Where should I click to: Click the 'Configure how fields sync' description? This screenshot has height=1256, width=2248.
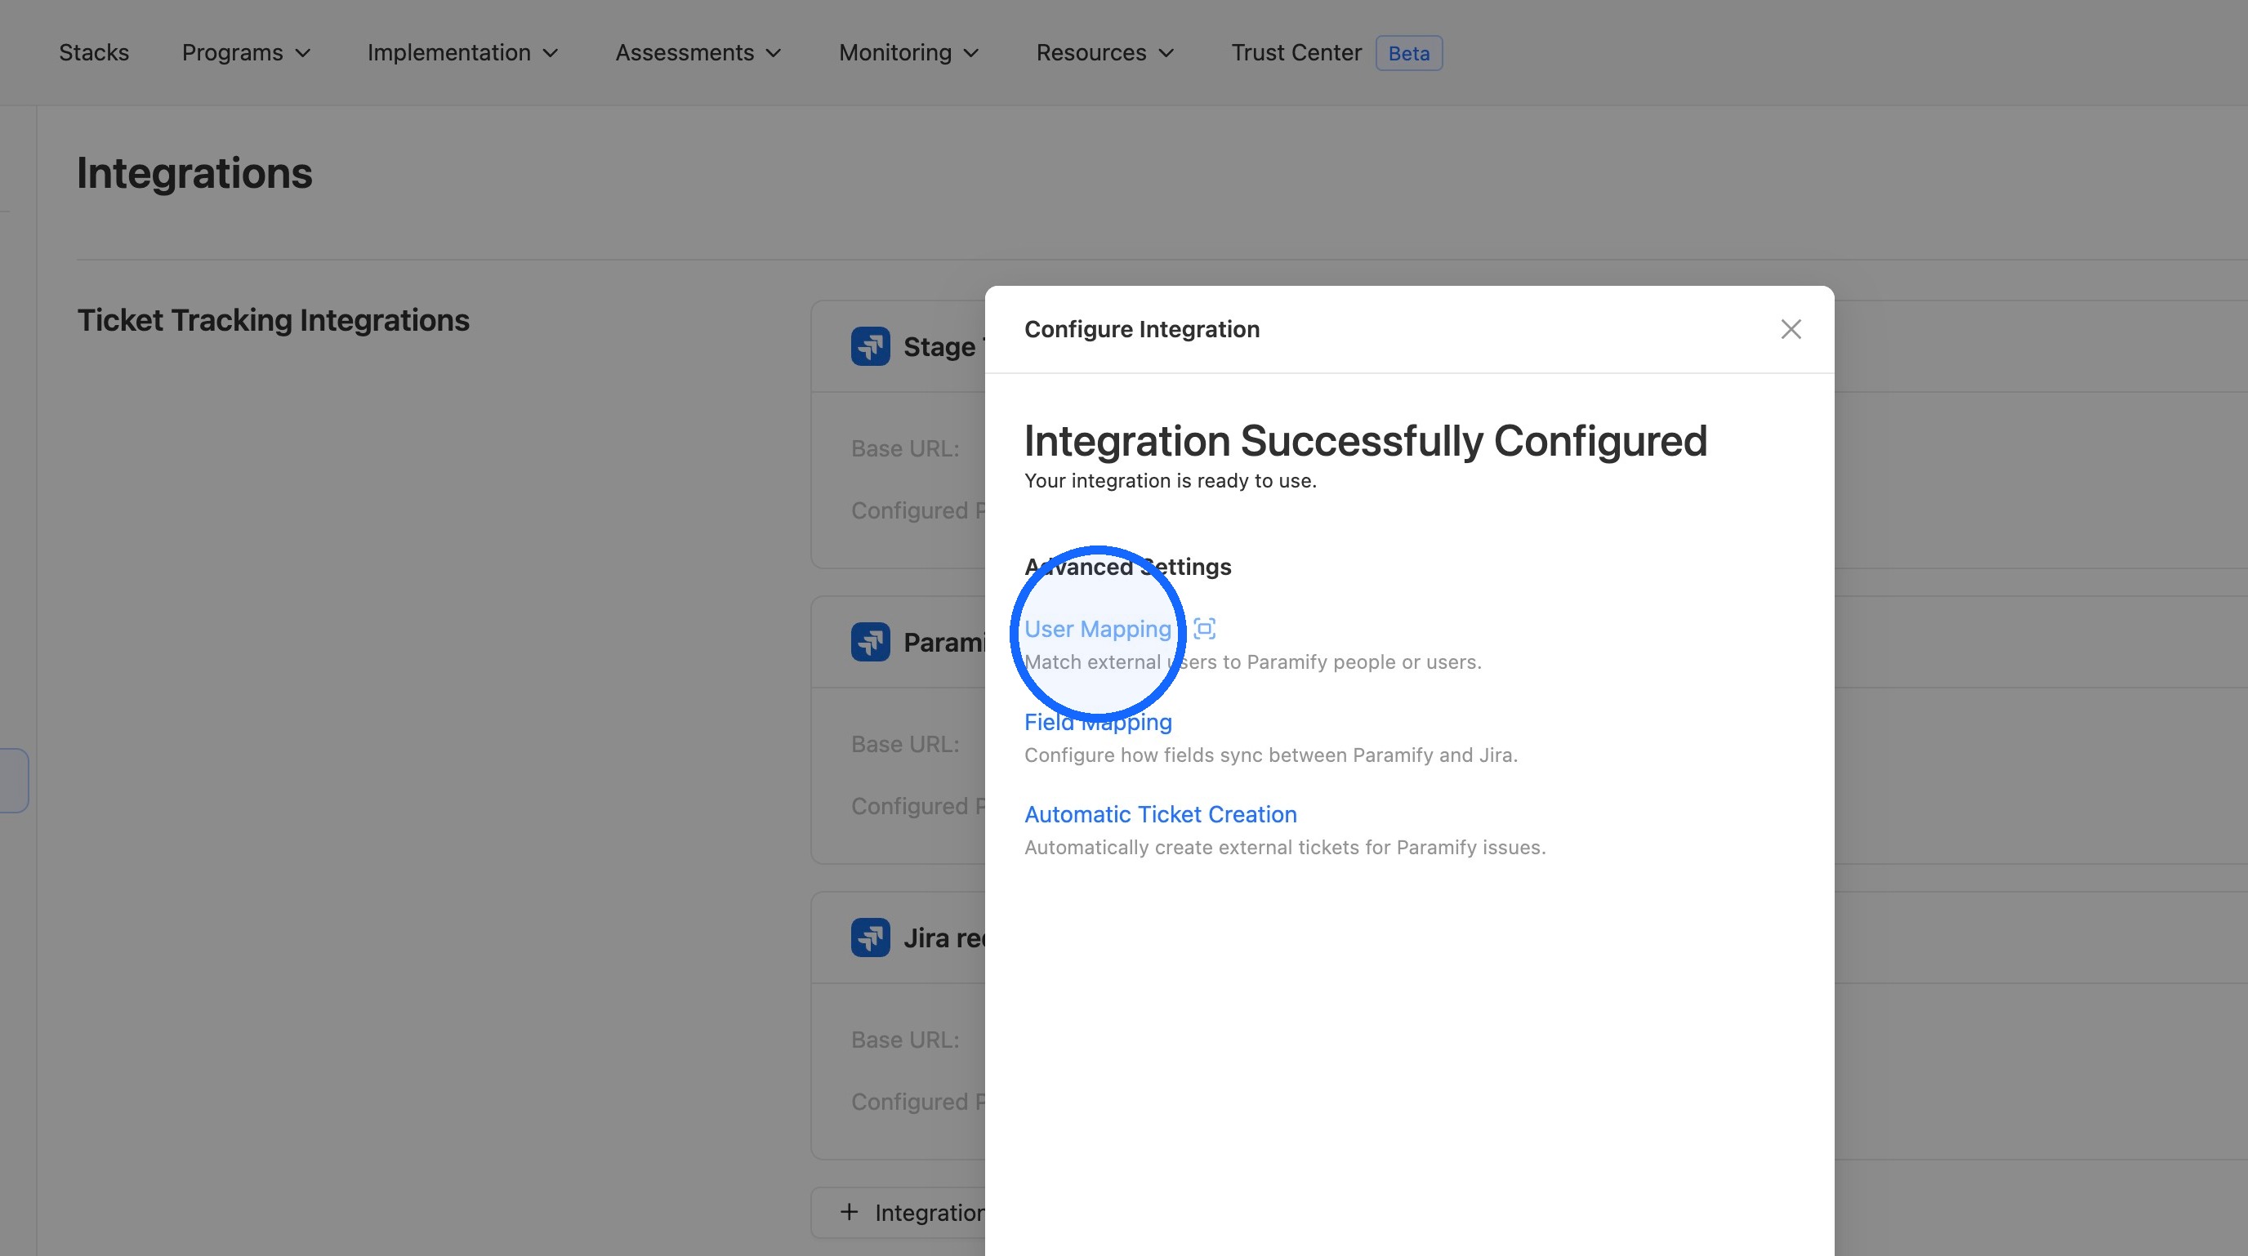coord(1270,755)
